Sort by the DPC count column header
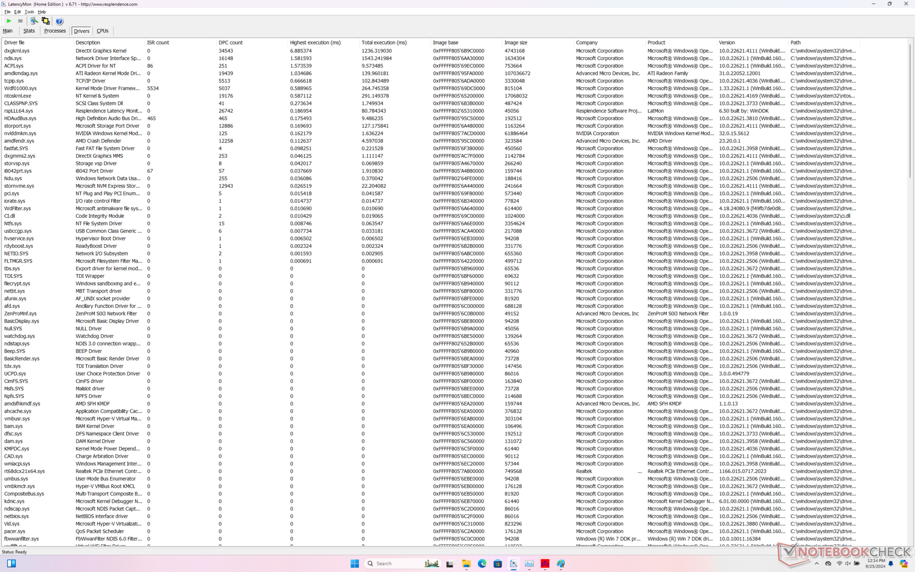 [x=231, y=42]
